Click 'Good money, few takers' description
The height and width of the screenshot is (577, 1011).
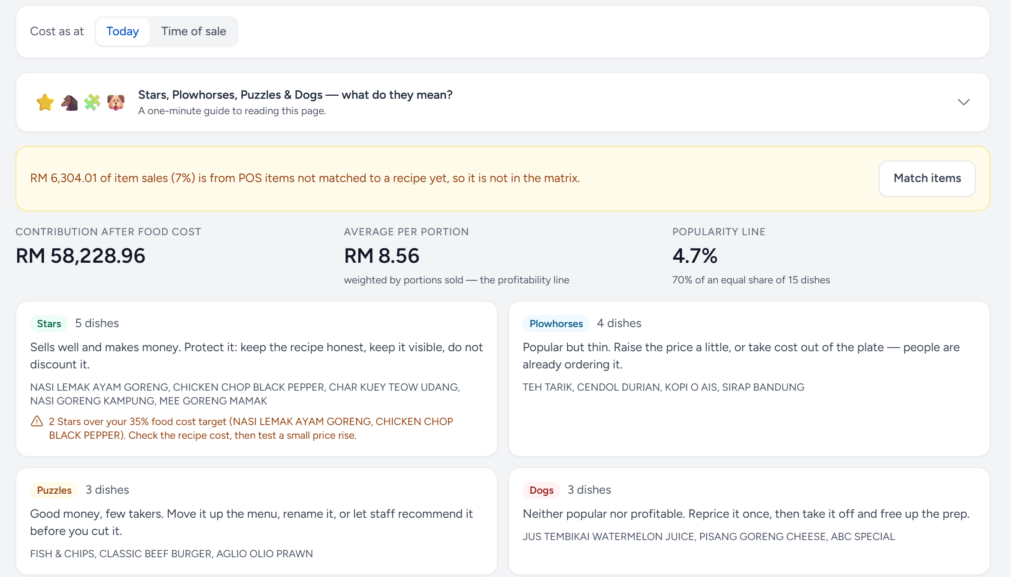pos(251,522)
